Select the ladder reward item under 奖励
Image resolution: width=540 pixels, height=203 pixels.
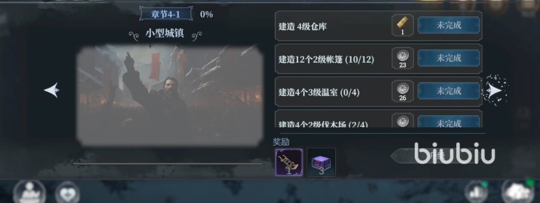click(289, 162)
